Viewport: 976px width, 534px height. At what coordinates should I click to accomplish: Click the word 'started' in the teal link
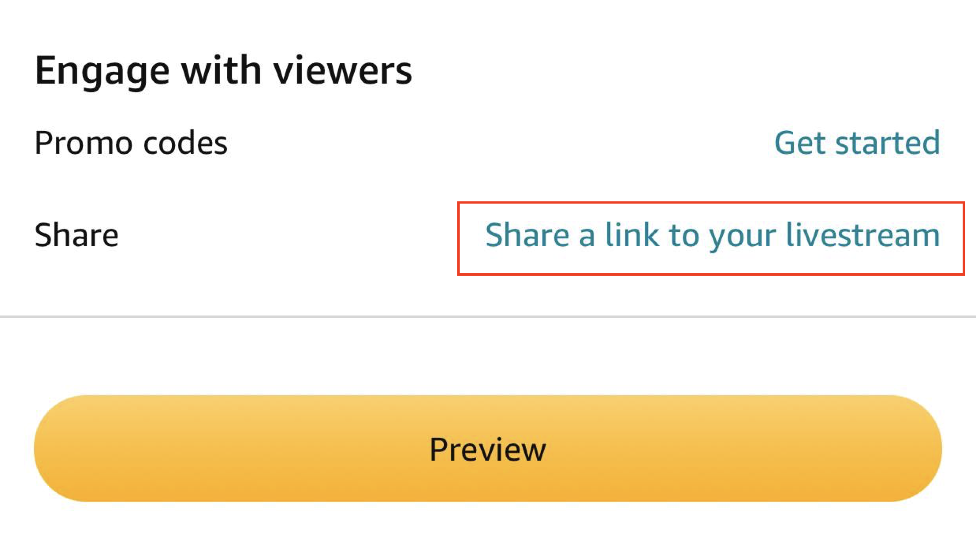click(x=888, y=142)
